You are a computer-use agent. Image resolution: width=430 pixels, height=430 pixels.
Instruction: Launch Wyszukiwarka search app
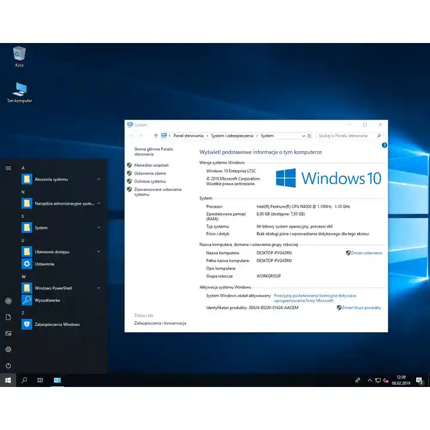[62, 300]
